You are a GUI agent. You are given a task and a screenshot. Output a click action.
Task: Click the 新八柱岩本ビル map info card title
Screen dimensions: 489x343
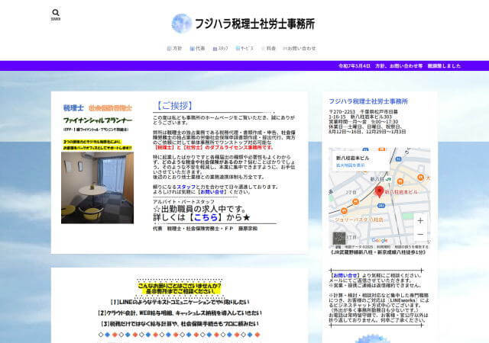(x=352, y=158)
